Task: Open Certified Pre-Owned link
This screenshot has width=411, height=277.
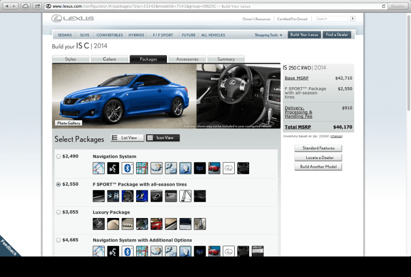Action: click(x=292, y=19)
